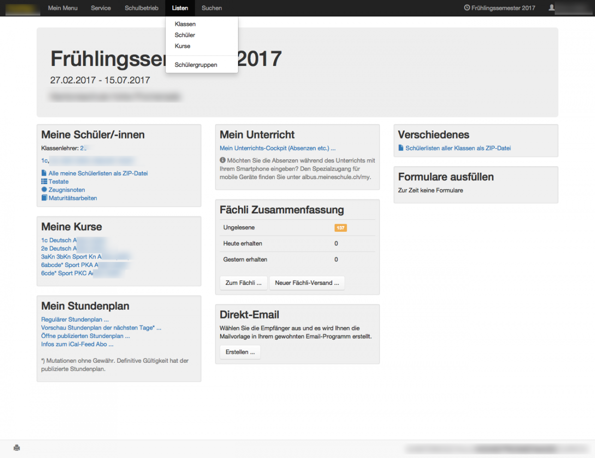
Task: Choose Schülergruppen in the Listen dropdown
Action: (x=196, y=65)
